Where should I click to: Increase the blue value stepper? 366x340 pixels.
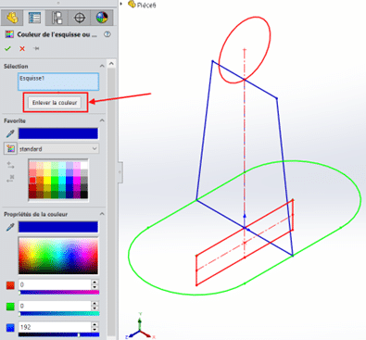click(95, 324)
